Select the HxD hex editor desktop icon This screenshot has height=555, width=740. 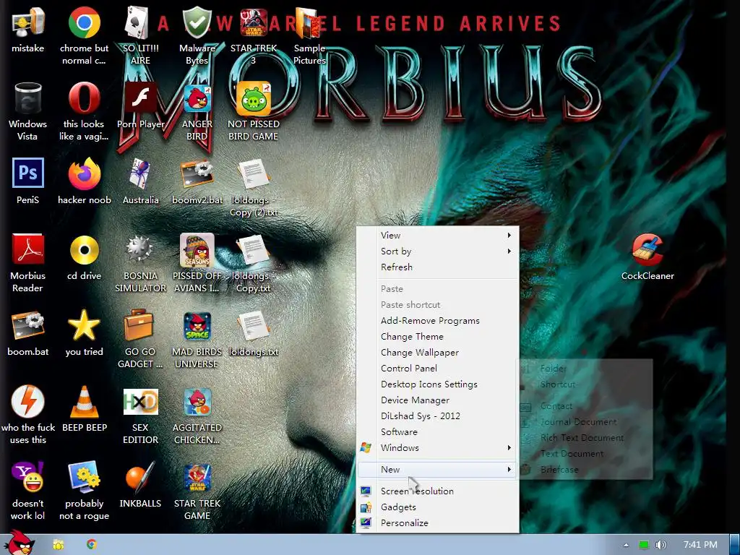point(140,402)
